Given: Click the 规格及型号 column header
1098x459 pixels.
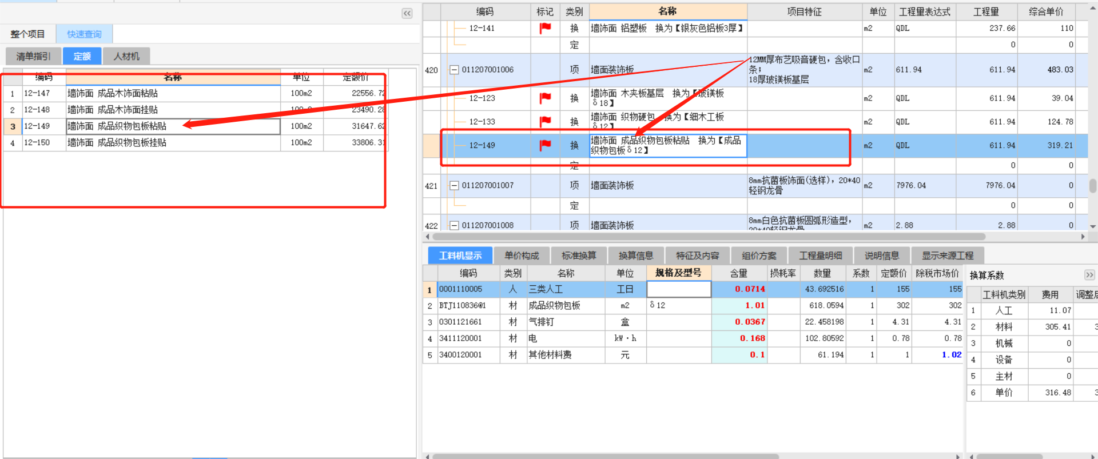Looking at the screenshot, I should pos(678,273).
